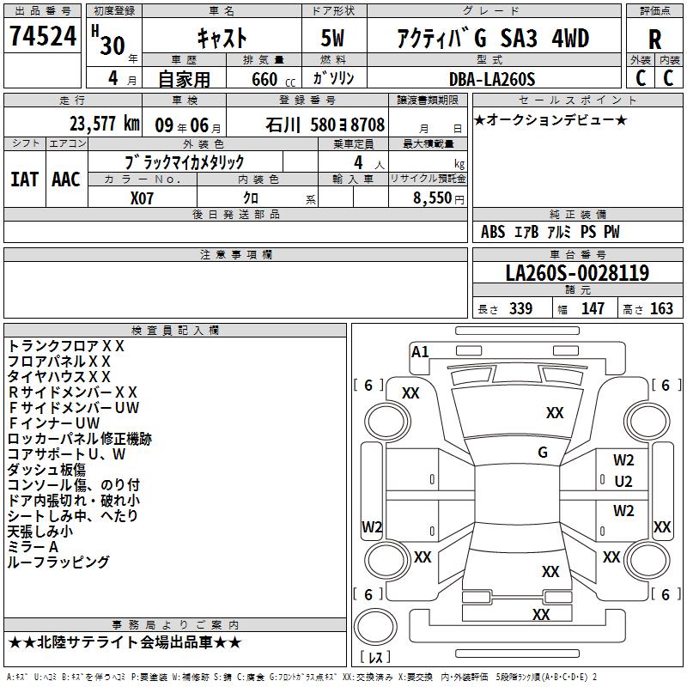Select the 注意事項欄 header
The image size is (687, 687).
(x=235, y=254)
